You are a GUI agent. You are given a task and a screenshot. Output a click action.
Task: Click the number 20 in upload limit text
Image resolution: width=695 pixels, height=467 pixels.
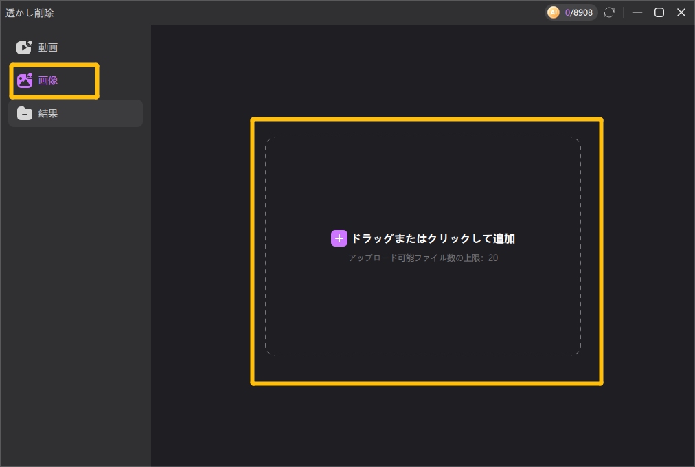pos(493,258)
